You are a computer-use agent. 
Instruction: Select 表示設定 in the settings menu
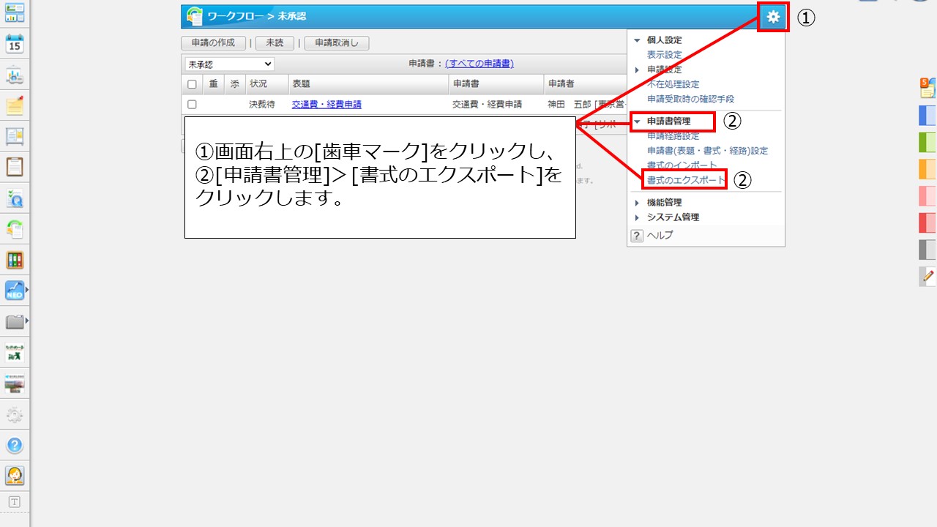pyautogui.click(x=664, y=55)
